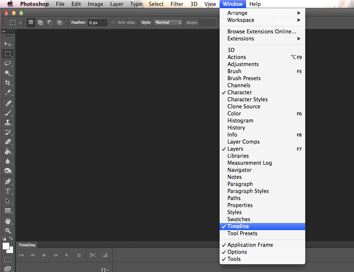Image resolution: width=354 pixels, height=272 pixels.
Task: Open the Help menu
Action: (x=255, y=4)
